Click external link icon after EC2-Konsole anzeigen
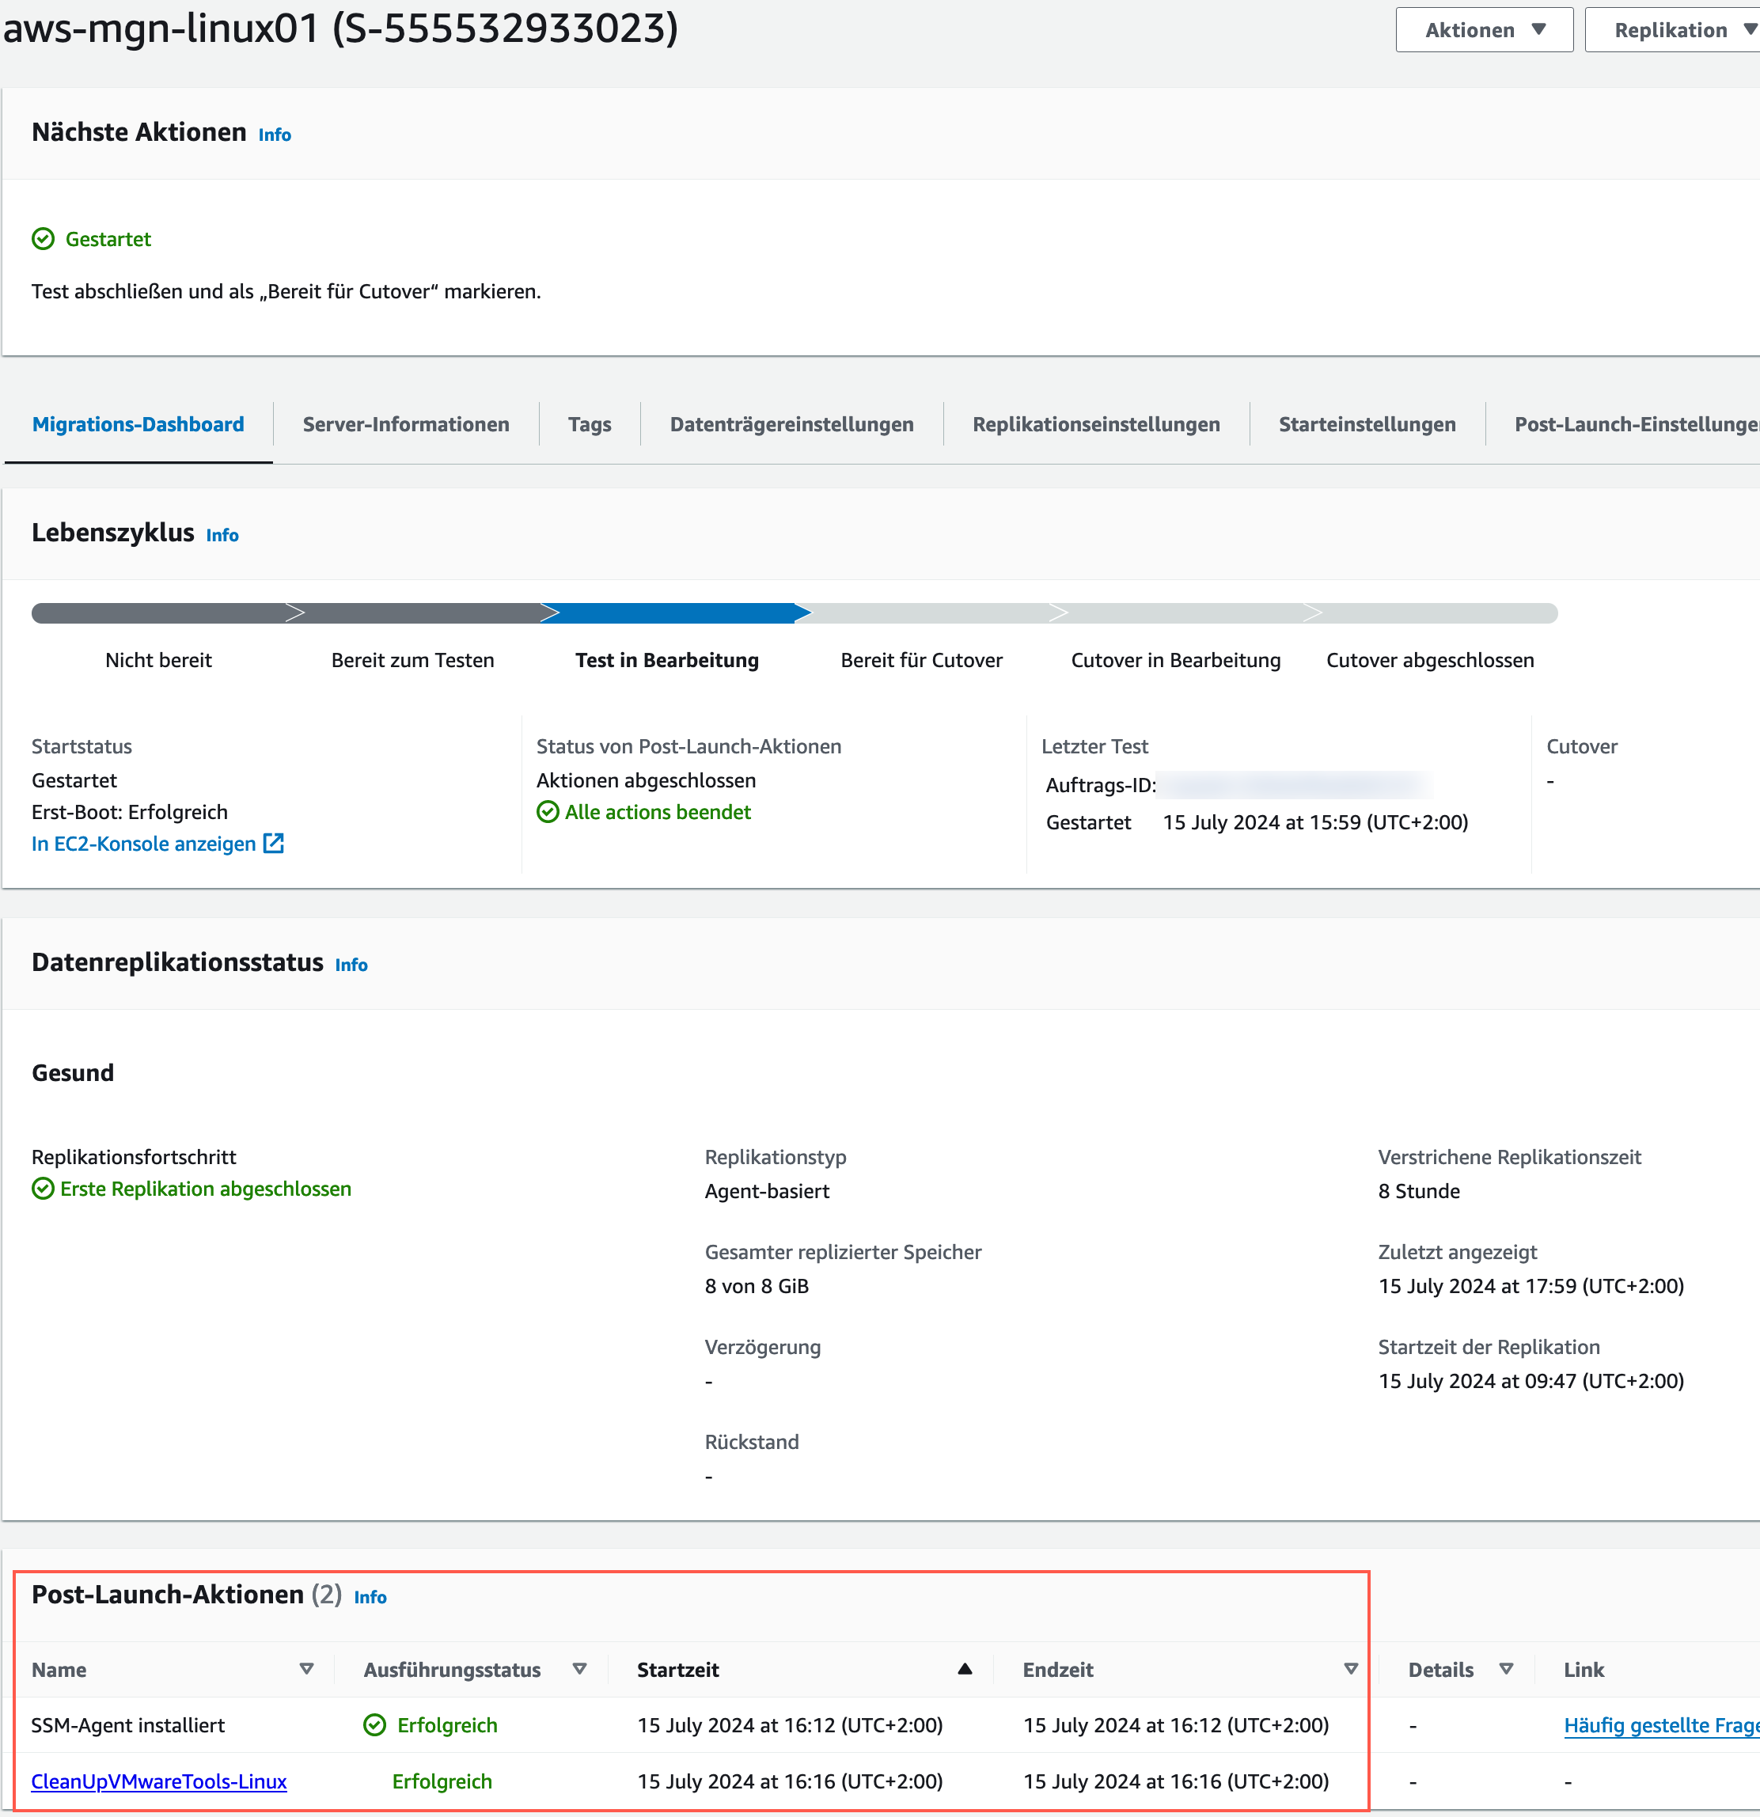The width and height of the screenshot is (1760, 1817). [273, 844]
